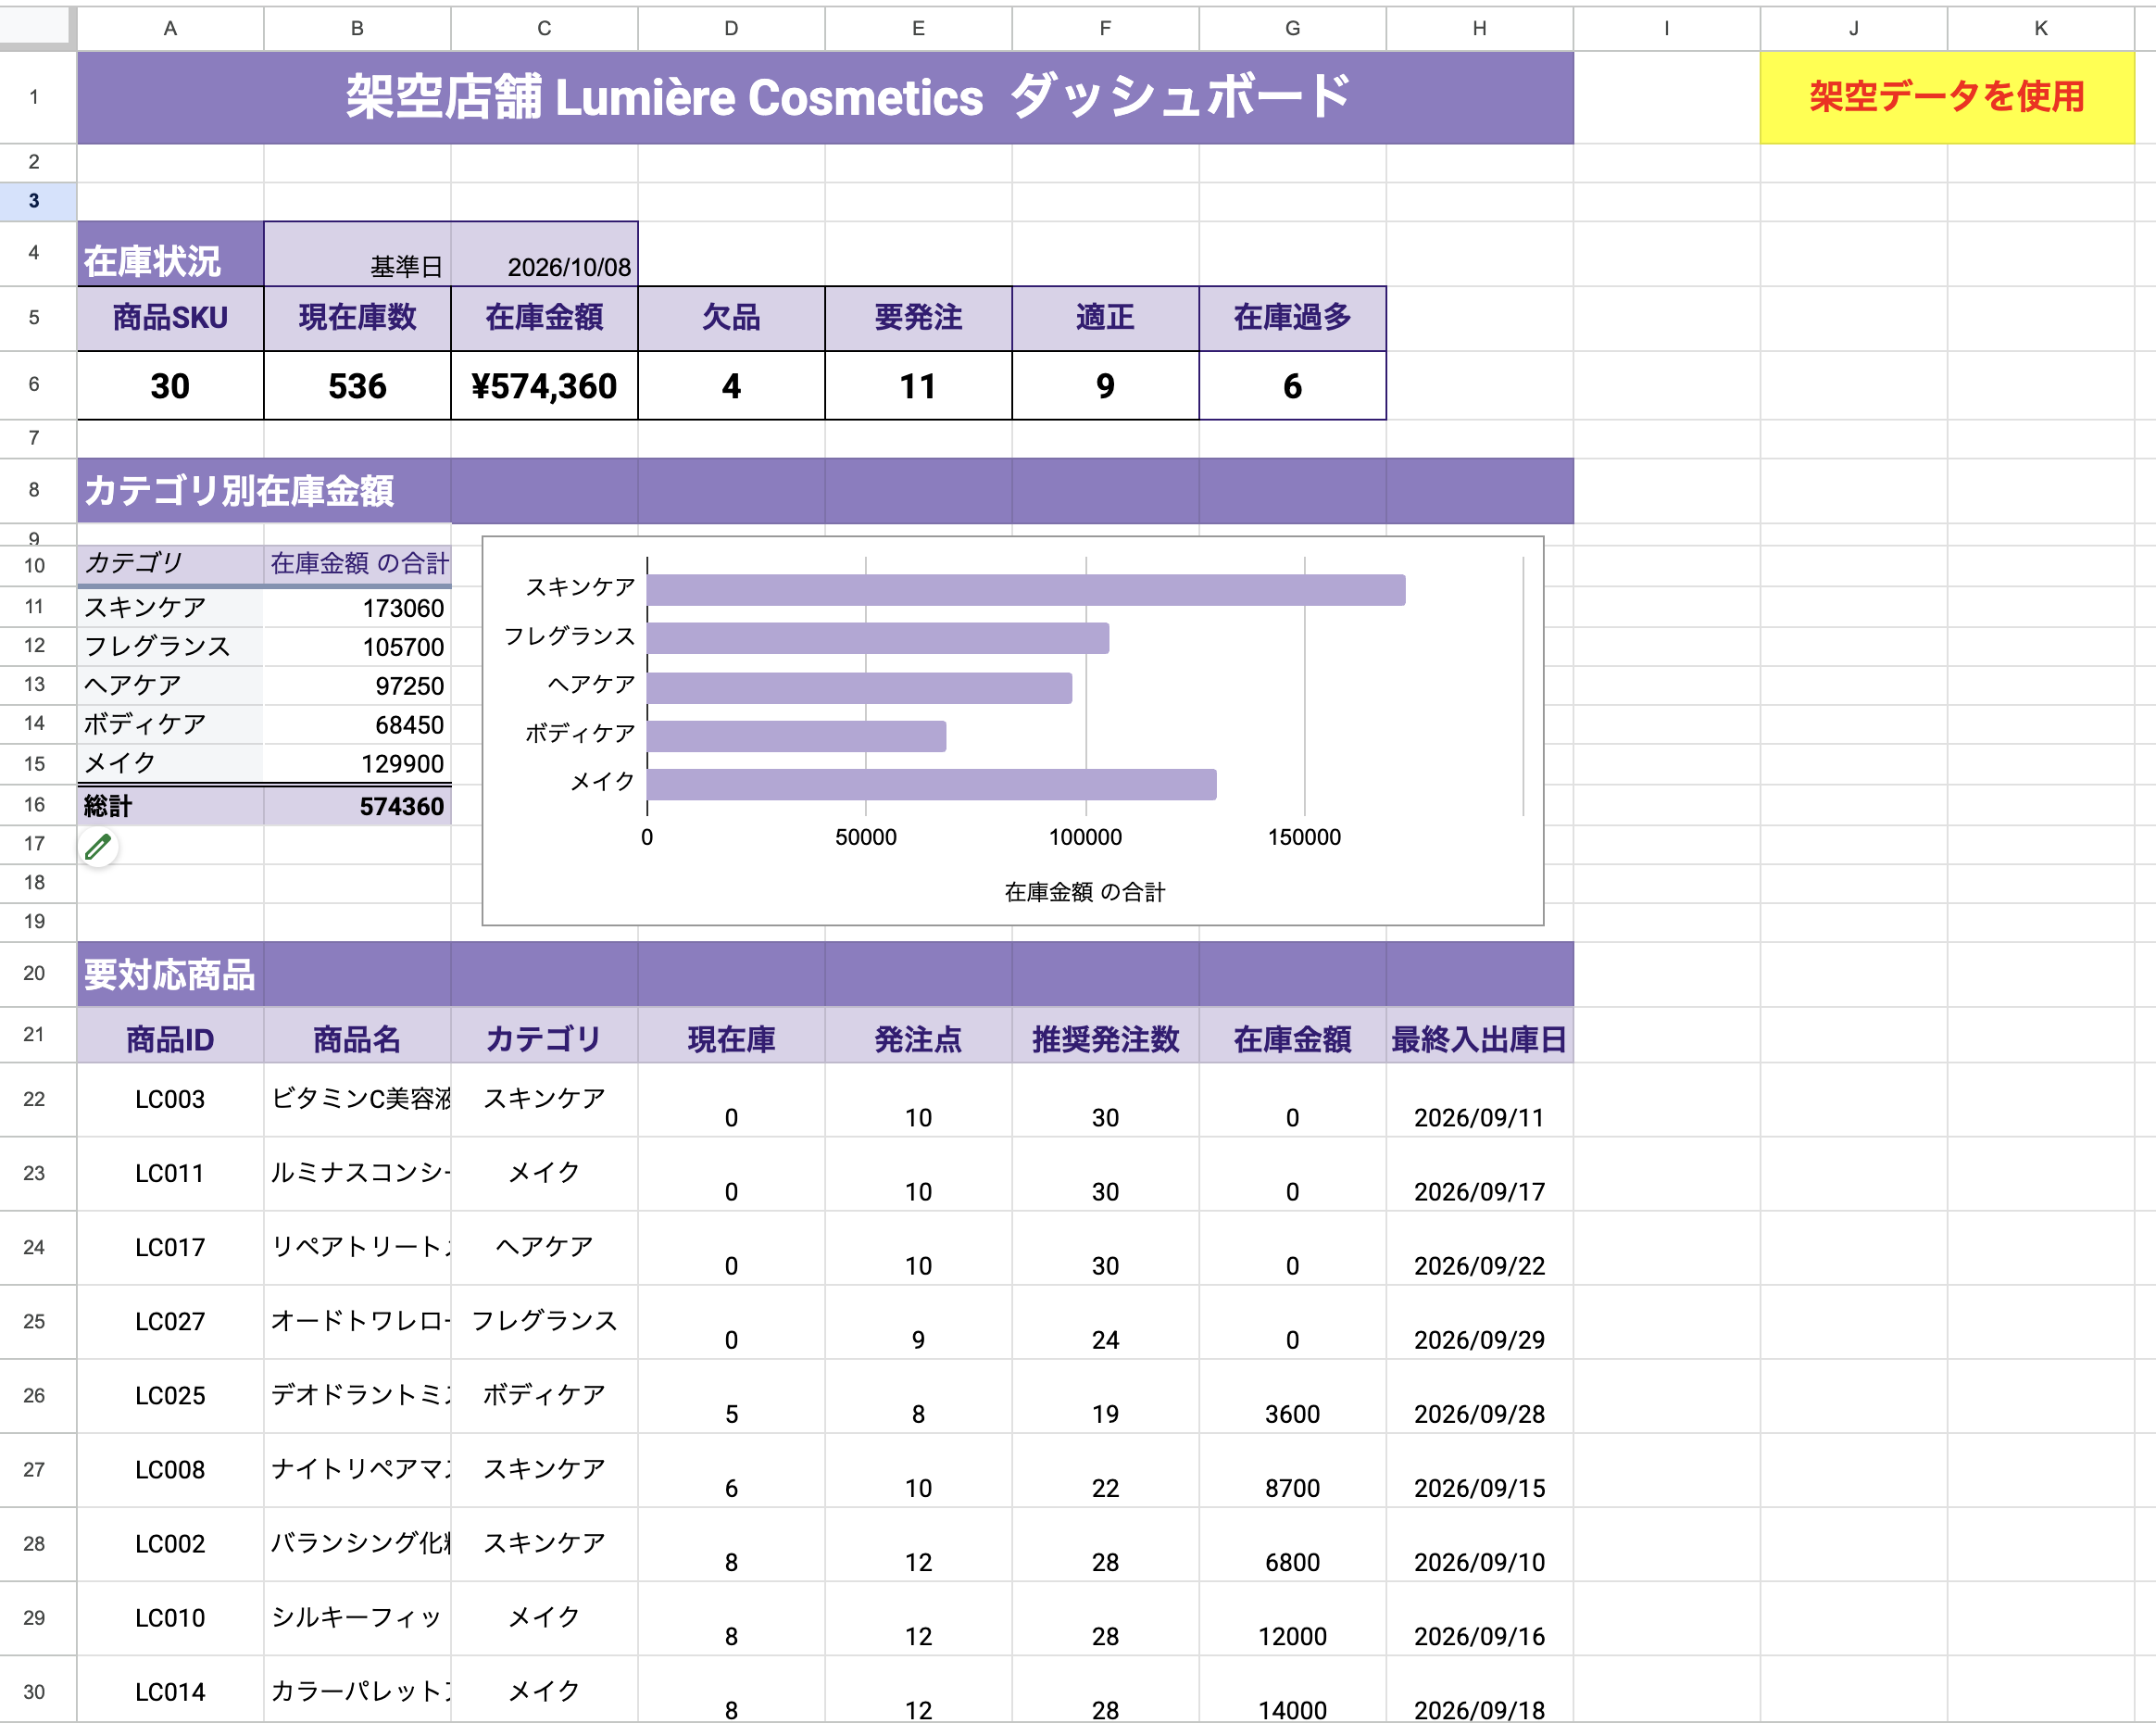2156x1723 pixels.
Task: Click the 在庫過多 header cell
Action: click(x=1292, y=318)
